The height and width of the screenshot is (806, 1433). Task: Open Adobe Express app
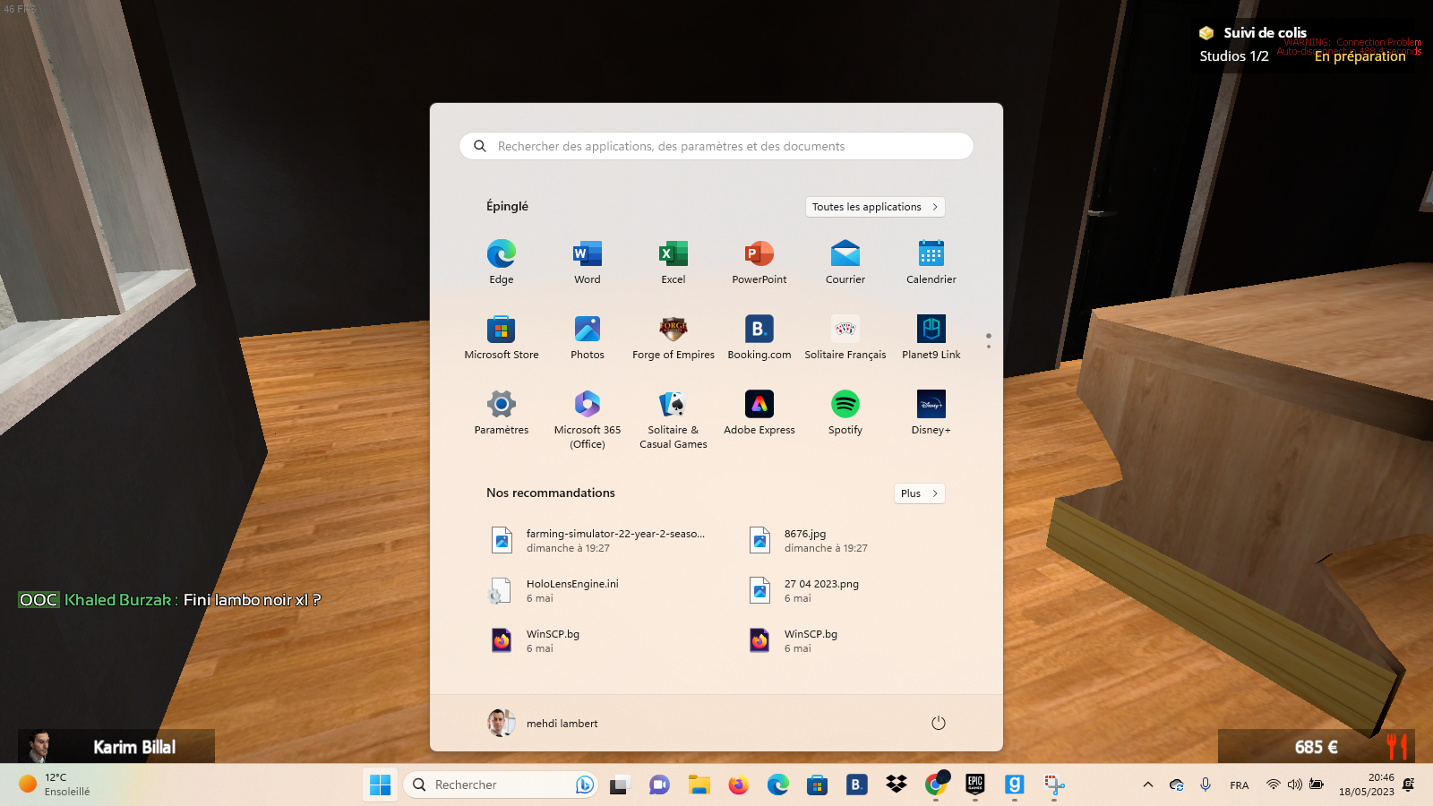(759, 406)
